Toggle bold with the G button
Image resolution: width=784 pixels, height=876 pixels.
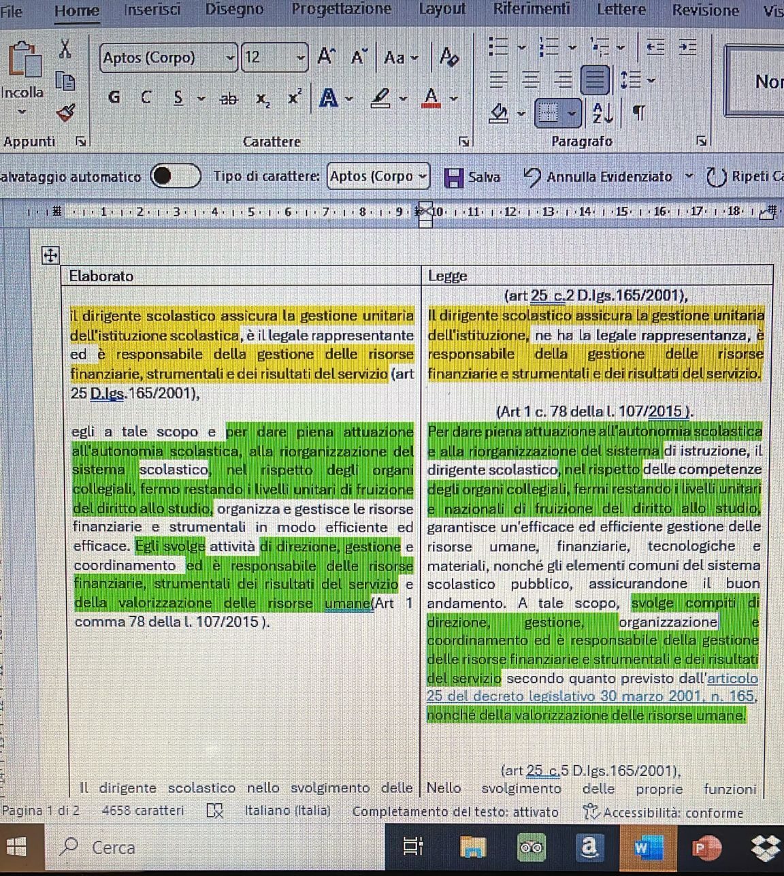(114, 97)
